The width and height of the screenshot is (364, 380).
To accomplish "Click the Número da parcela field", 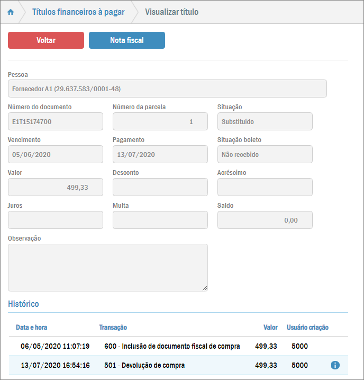I will point(160,121).
